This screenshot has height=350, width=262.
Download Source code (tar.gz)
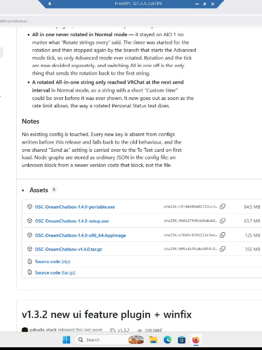point(55,273)
